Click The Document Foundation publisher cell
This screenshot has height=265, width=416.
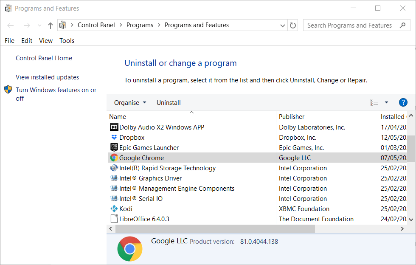[x=316, y=219]
